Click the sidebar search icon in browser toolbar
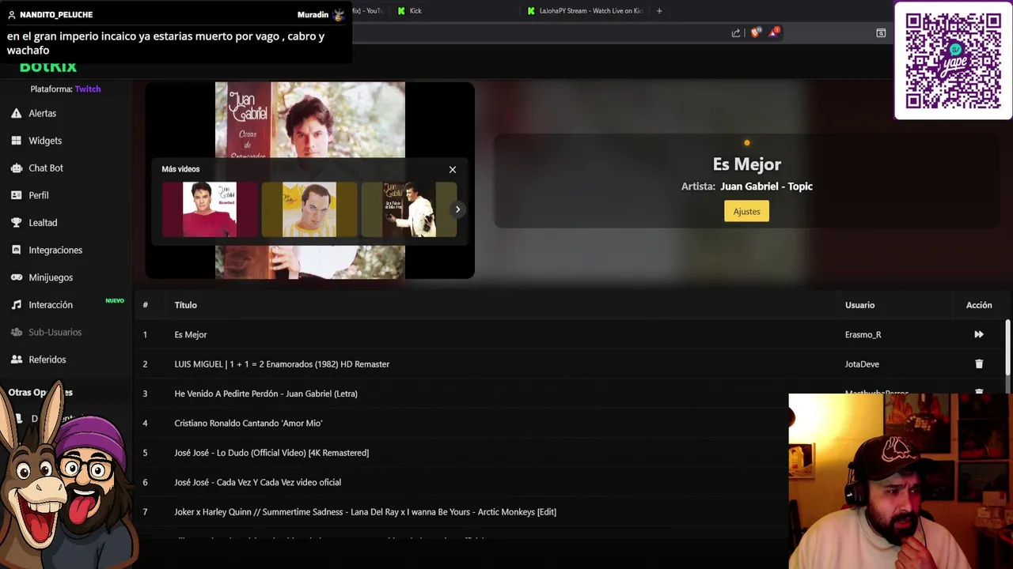 (881, 33)
